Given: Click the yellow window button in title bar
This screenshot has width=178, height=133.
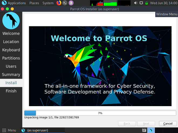Looking at the screenshot, I should click(x=12, y=9).
